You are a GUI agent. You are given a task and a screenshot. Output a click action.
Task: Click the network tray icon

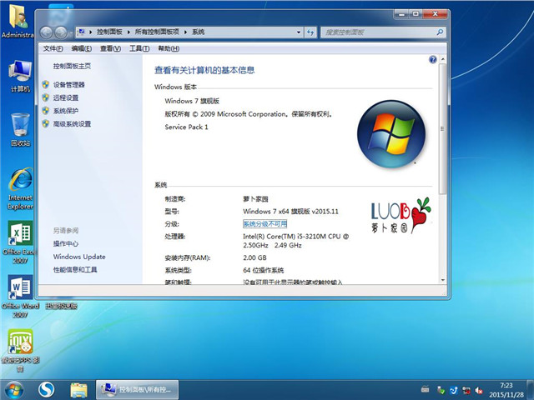click(x=466, y=390)
